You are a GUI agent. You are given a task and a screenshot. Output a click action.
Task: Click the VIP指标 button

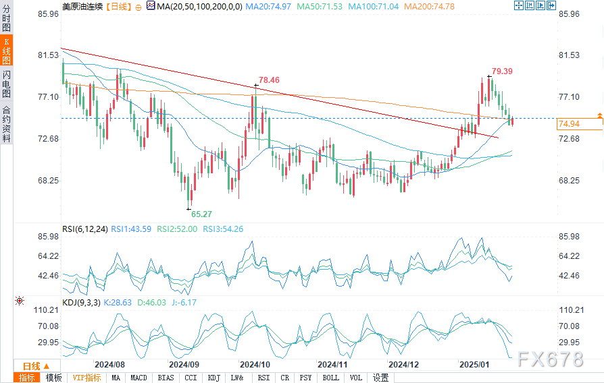[x=87, y=378]
